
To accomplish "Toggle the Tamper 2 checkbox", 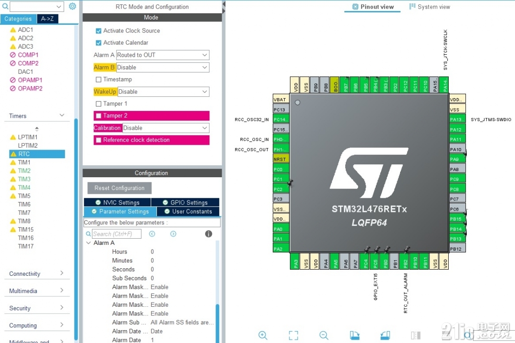I will coord(98,116).
